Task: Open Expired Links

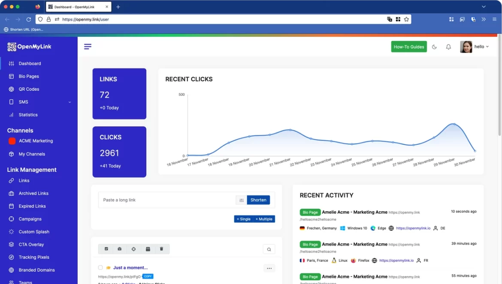Action: point(32,206)
